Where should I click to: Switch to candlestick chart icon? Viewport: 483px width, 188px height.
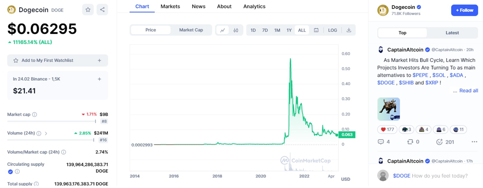tap(236, 30)
